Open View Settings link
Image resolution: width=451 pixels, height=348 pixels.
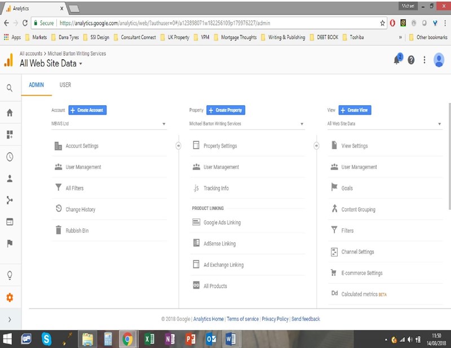(x=355, y=146)
